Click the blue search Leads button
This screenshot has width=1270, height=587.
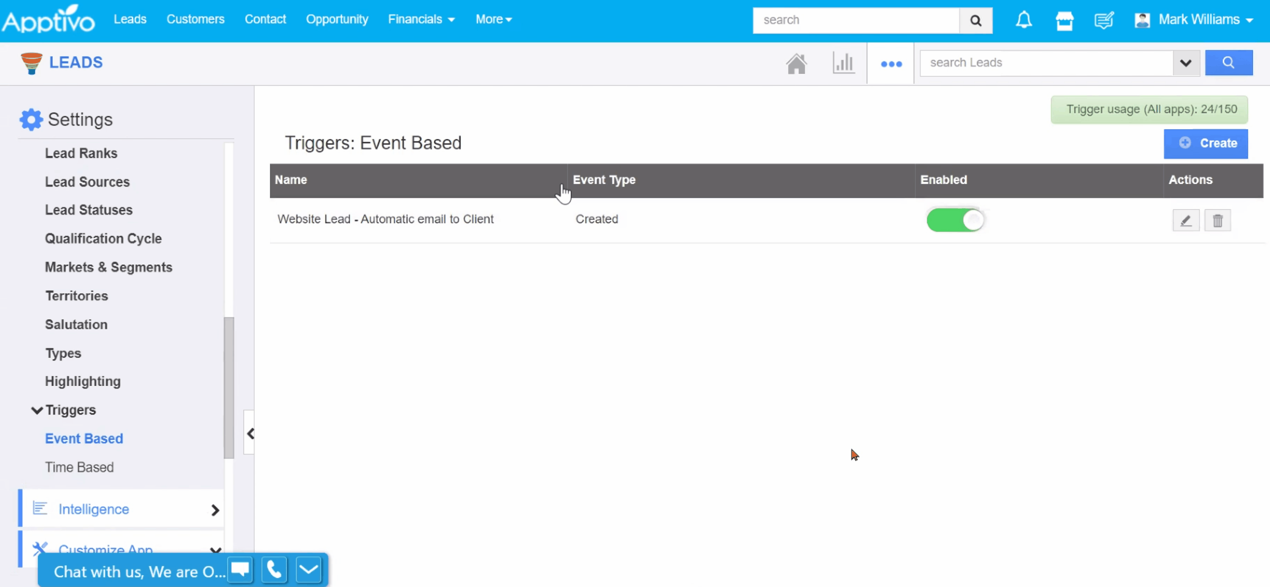[1228, 63]
